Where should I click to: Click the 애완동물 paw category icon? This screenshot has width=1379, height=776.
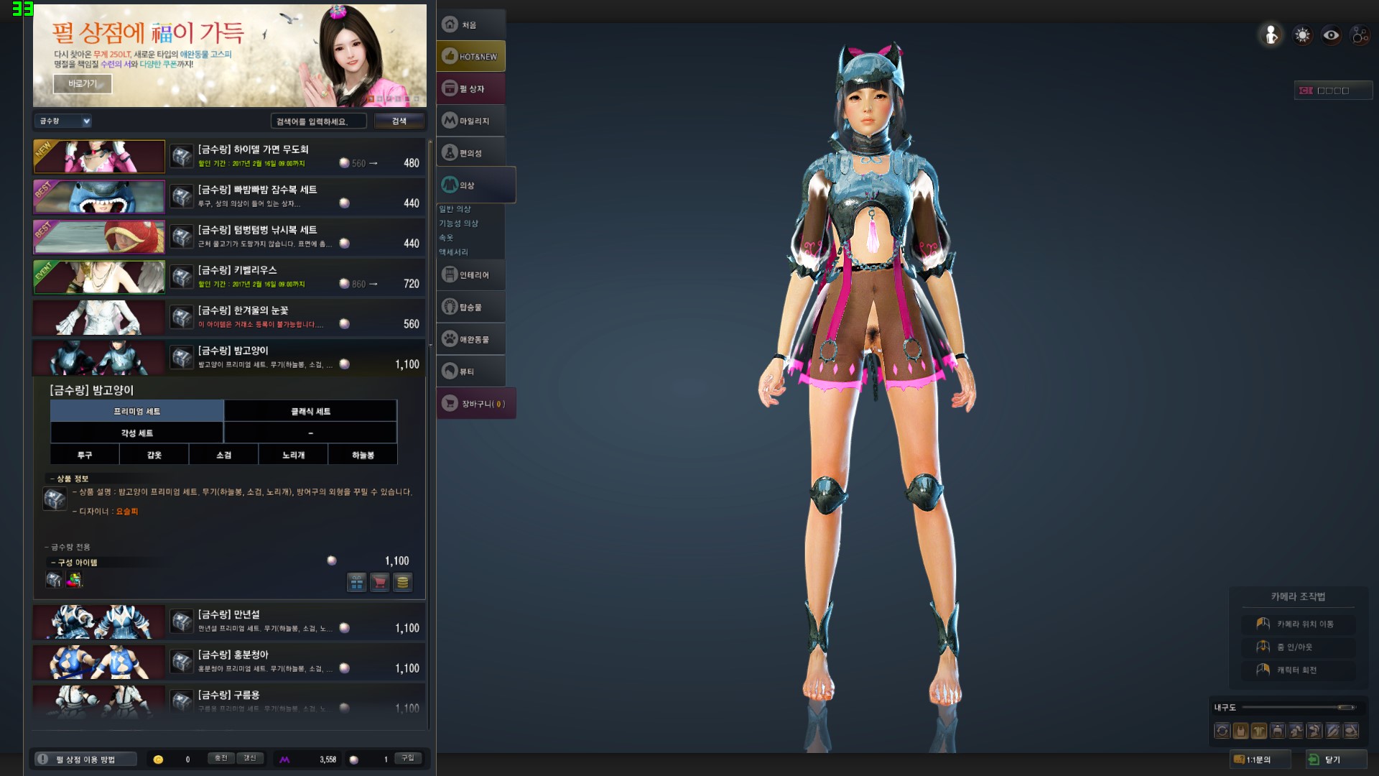coord(450,339)
